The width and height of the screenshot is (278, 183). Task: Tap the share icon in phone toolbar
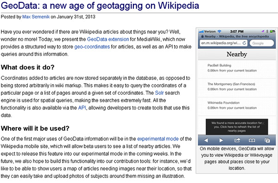tap(237, 140)
